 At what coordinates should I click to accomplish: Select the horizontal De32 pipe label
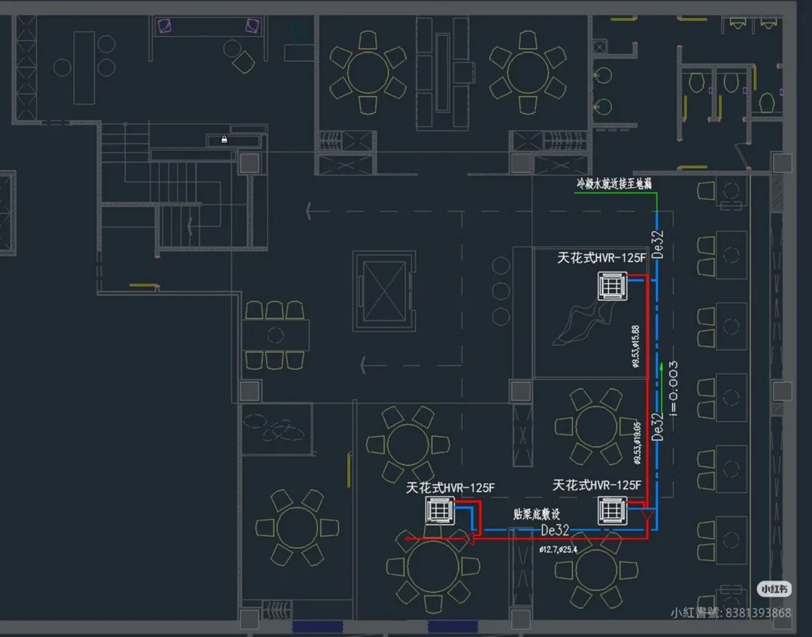(x=555, y=529)
